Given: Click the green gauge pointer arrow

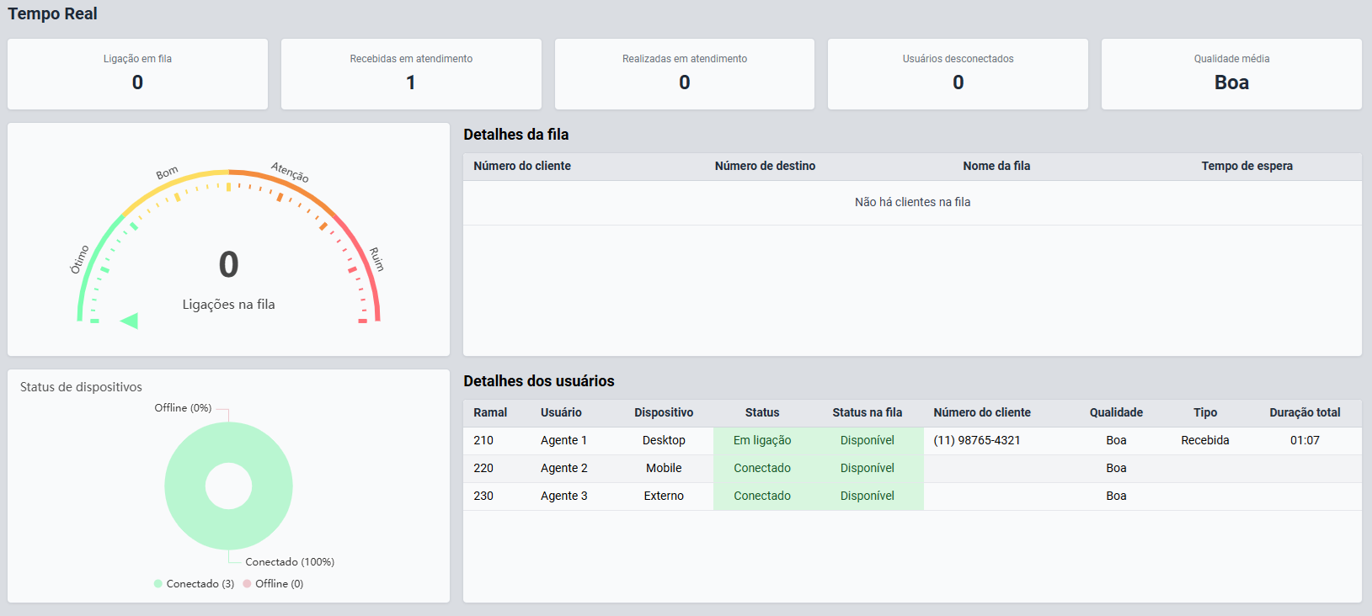Looking at the screenshot, I should 130,321.
